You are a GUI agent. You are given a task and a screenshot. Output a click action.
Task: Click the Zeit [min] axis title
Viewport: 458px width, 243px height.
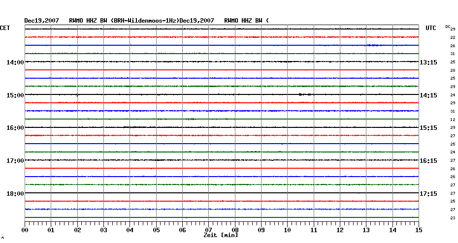pyautogui.click(x=221, y=235)
